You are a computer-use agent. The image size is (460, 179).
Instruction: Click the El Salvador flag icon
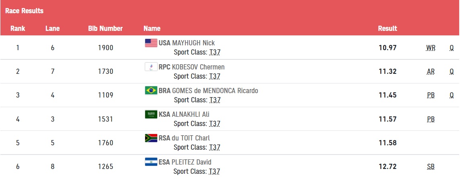[151, 162]
